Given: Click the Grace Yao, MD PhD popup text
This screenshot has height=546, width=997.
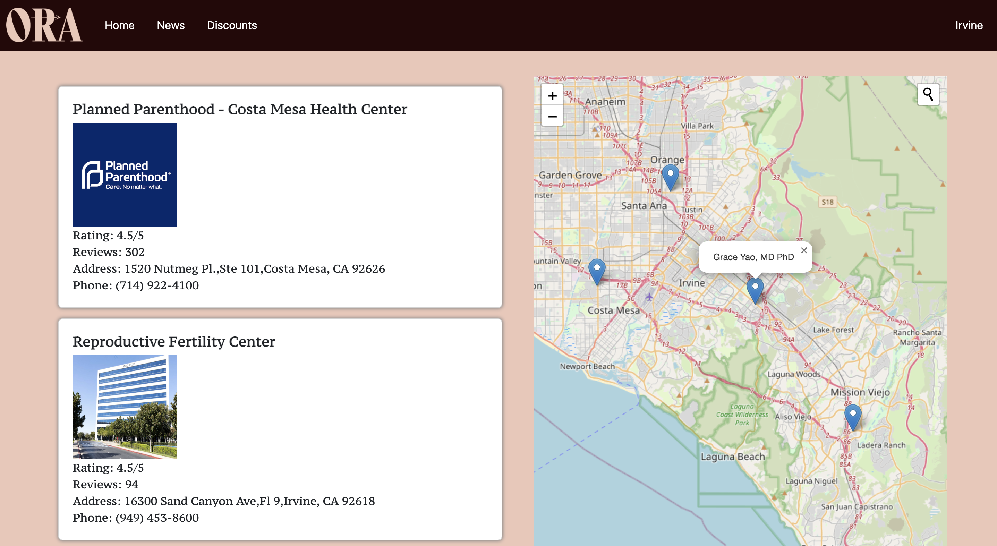Looking at the screenshot, I should (753, 257).
